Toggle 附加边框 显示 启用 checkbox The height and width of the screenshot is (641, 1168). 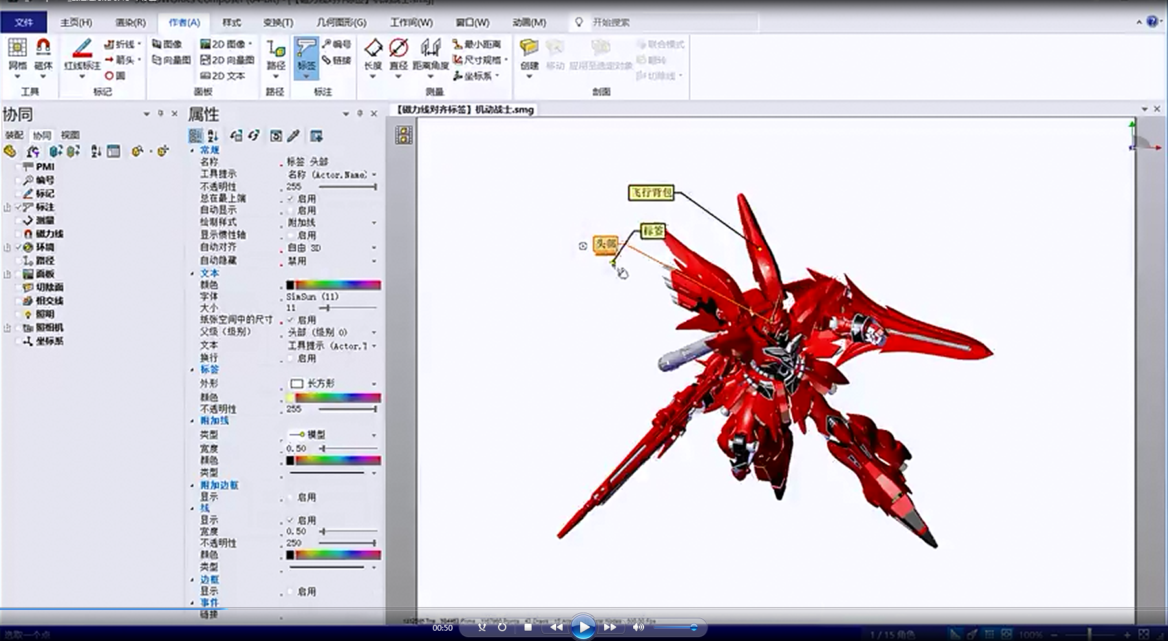coord(291,497)
